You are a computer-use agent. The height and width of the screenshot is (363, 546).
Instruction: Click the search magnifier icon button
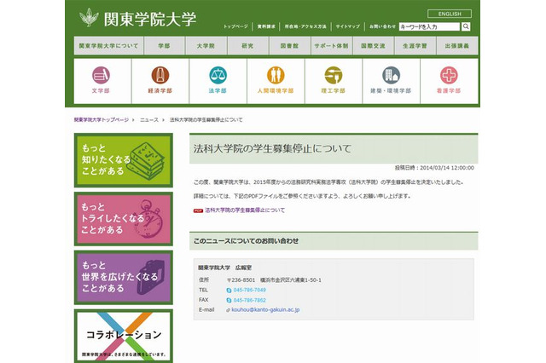(466, 26)
